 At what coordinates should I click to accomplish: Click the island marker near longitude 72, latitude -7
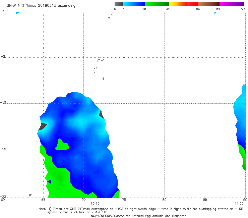pyautogui.click(x=103, y=79)
